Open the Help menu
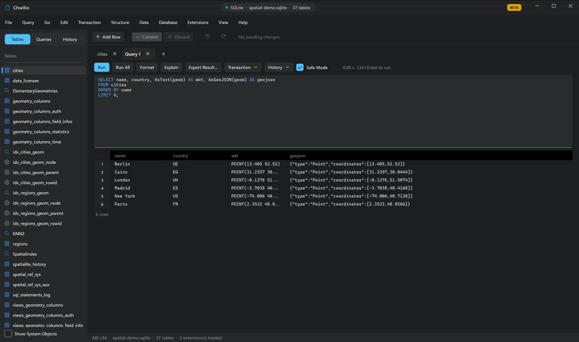 coord(243,22)
